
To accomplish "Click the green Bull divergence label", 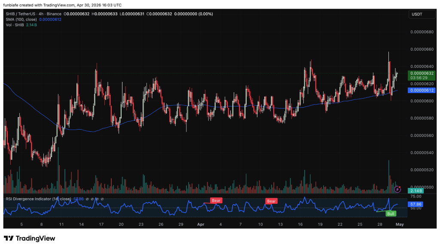I will (x=391, y=213).
